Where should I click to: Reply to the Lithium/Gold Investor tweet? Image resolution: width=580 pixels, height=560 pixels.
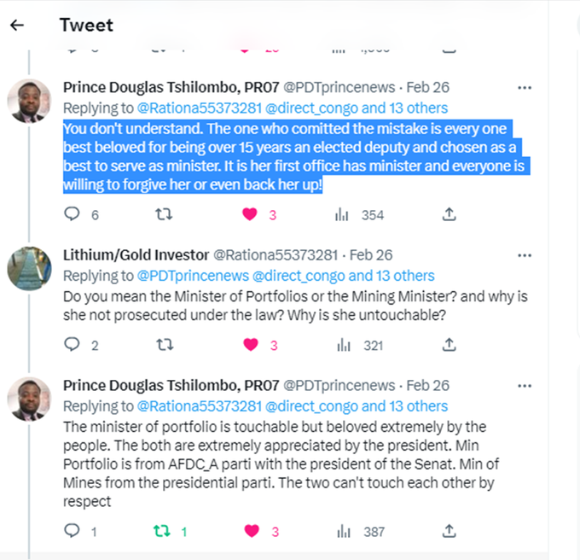pos(72,345)
